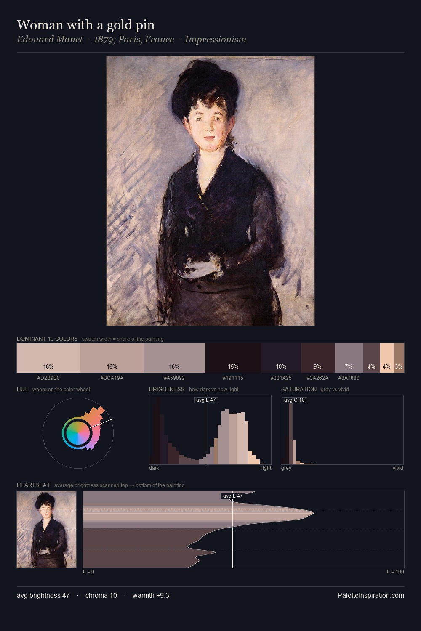The width and height of the screenshot is (421, 631).
Task: Pick the tan swatch showing 3%
Action: pyautogui.click(x=399, y=358)
